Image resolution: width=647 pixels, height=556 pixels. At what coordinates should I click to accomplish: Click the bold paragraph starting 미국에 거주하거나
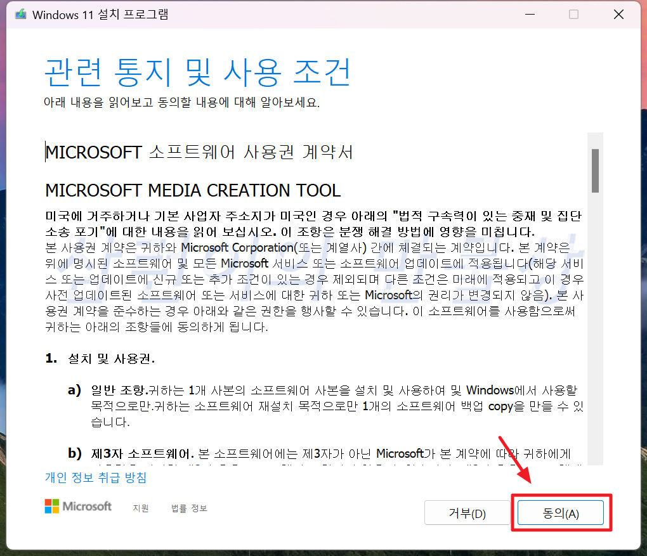coord(313,224)
